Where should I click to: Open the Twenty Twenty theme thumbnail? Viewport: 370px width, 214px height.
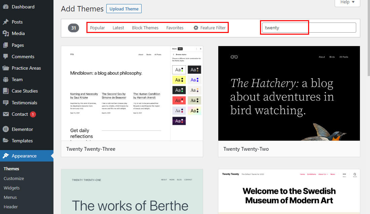289,191
